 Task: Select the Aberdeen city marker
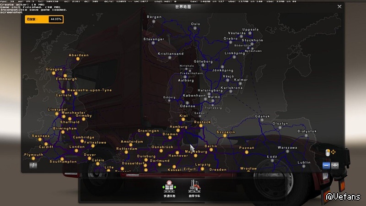[x=78, y=59]
